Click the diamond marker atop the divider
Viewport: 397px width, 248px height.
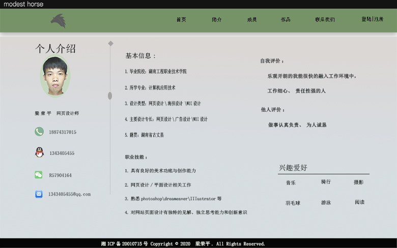(110, 43)
